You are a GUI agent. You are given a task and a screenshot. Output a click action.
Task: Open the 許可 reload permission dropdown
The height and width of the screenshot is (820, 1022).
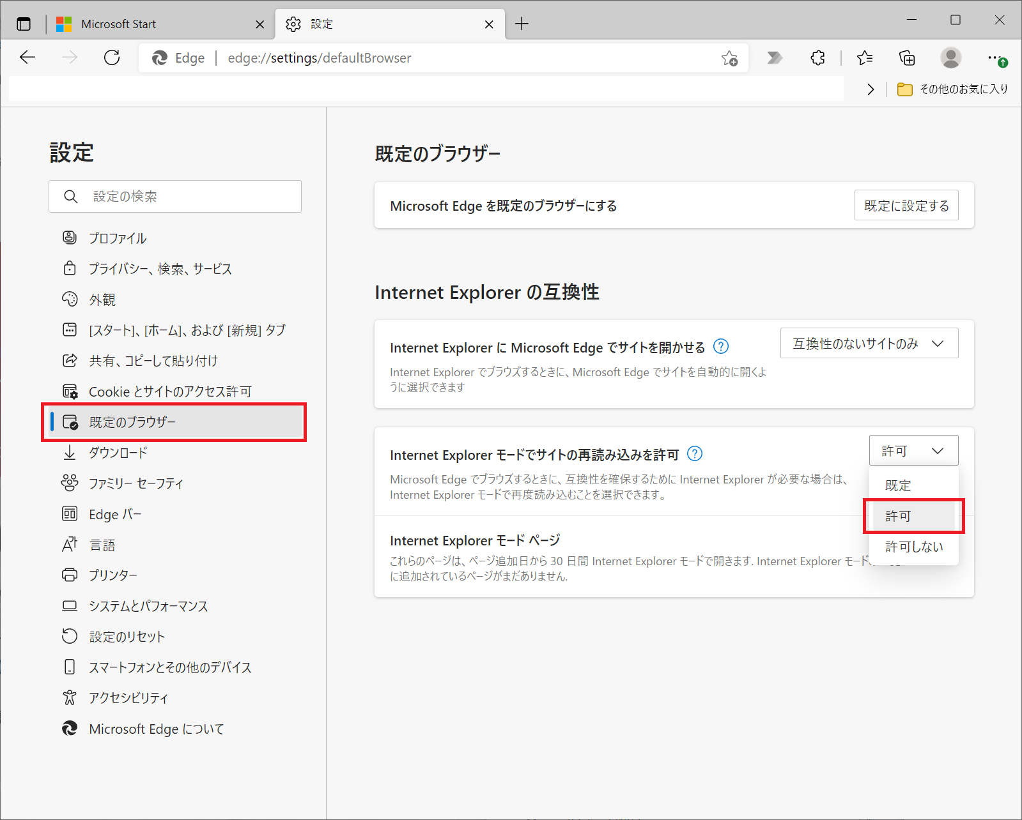(913, 450)
